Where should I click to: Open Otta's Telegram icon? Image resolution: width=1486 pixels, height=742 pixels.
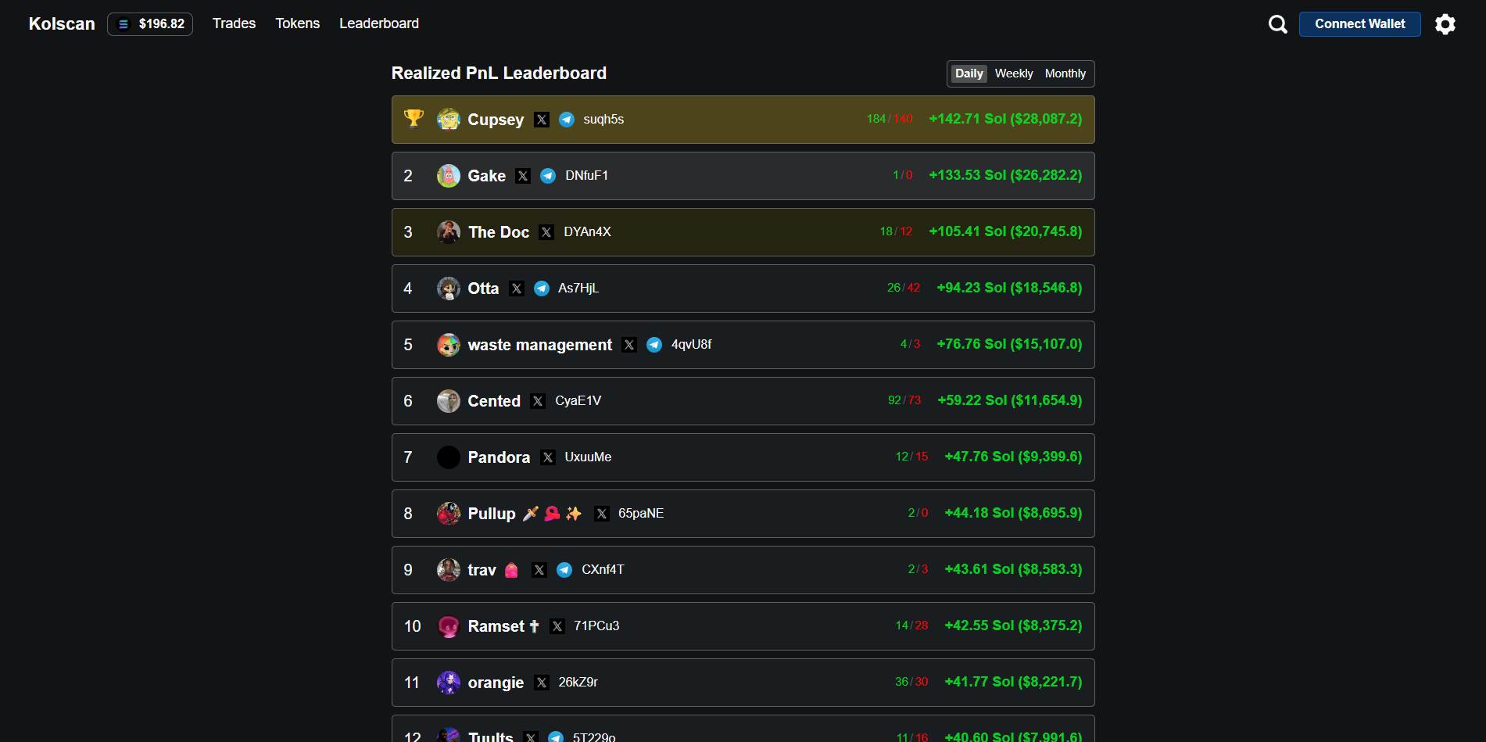click(542, 289)
